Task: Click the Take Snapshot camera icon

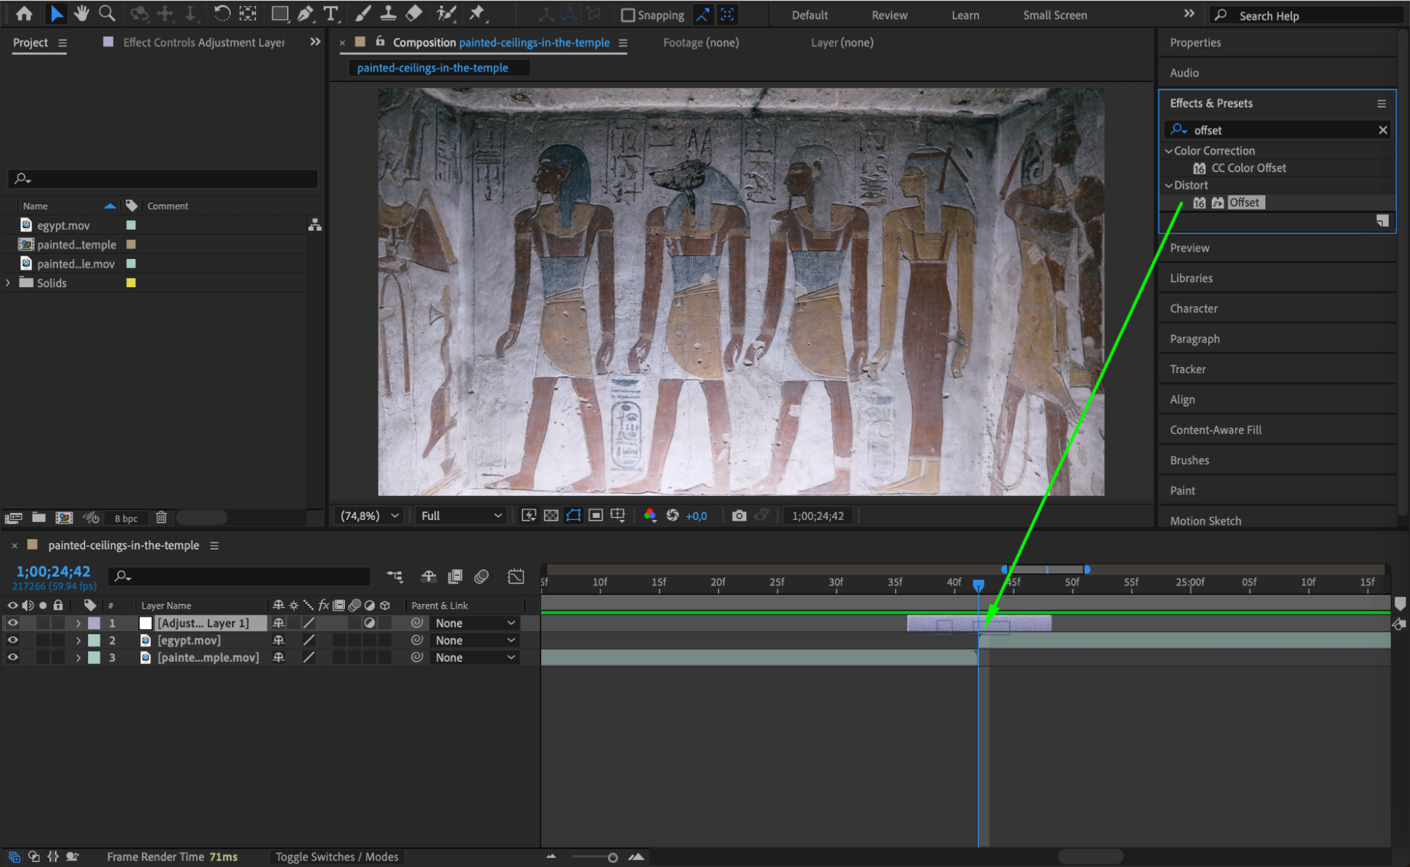Action: pyautogui.click(x=739, y=516)
